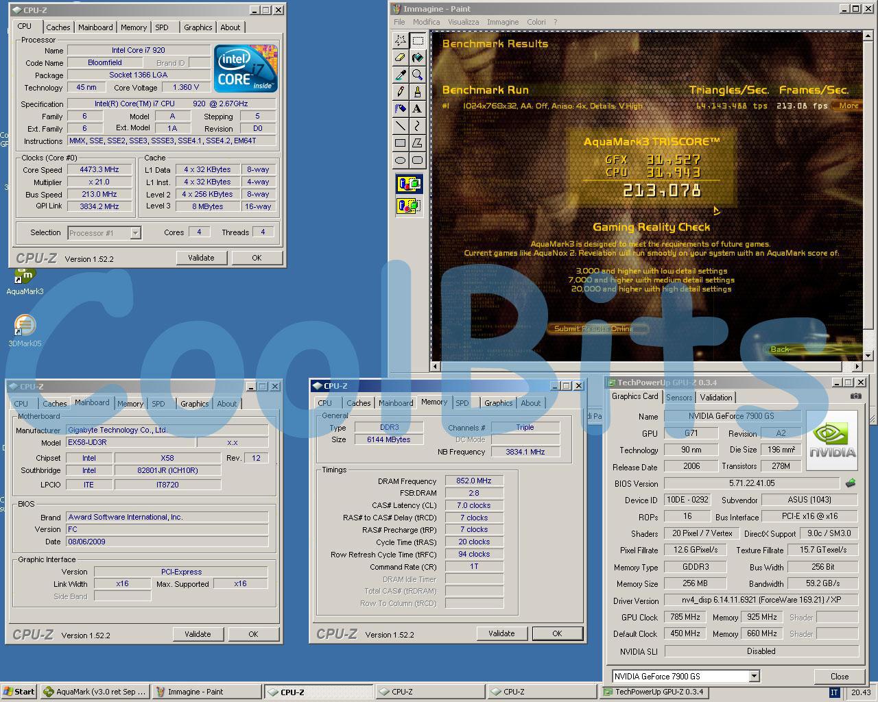This screenshot has width=878, height=702.
Task: Switch to TechPowerUp GPU-Z taskbar button
Action: pos(653,692)
